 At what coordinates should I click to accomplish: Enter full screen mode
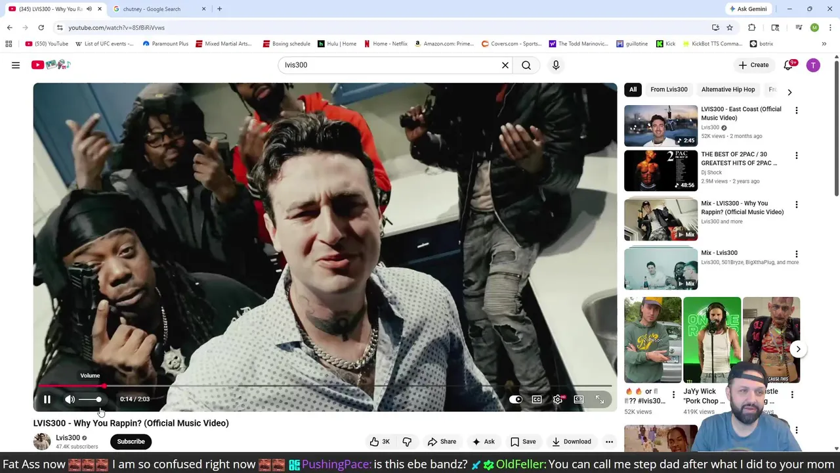click(600, 399)
